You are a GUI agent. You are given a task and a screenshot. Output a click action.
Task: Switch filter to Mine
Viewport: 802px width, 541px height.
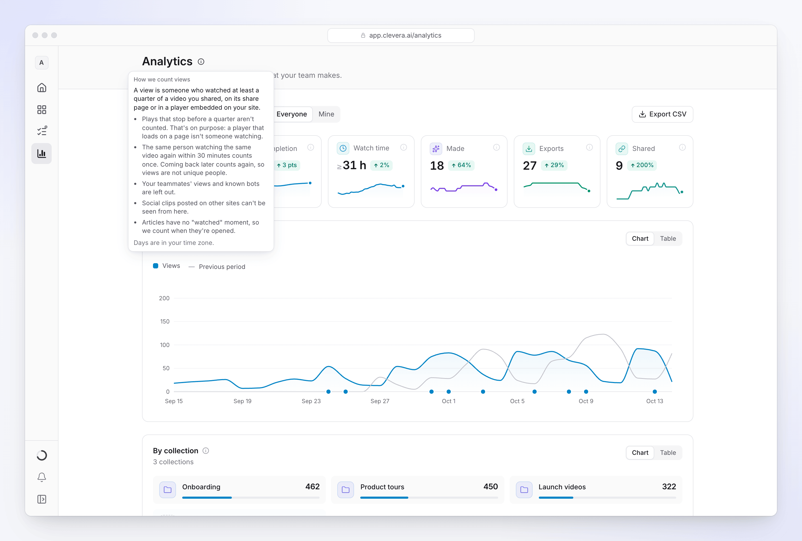tap(326, 114)
